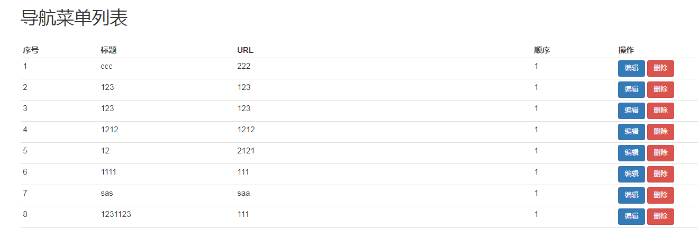Click 删除 for the sas row
Image resolution: width=698 pixels, height=228 pixels.
[x=660, y=195]
